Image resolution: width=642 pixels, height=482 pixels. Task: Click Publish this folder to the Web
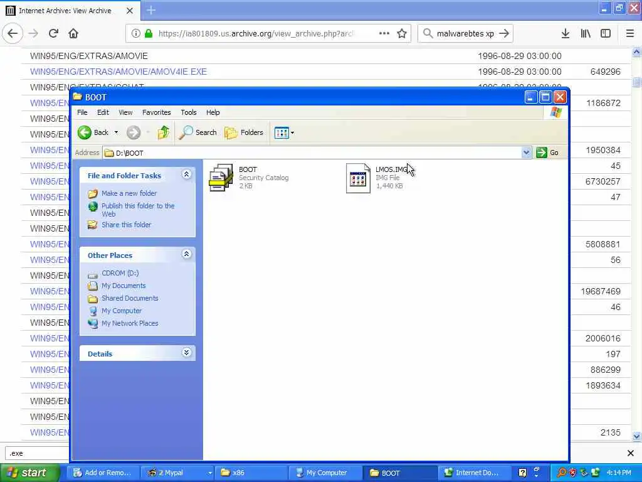(x=138, y=210)
